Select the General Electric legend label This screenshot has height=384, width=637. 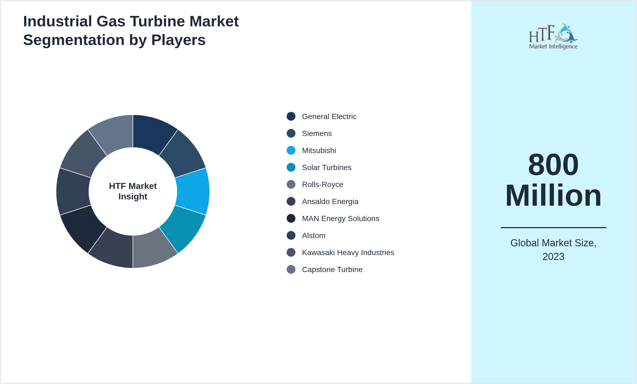coord(329,117)
